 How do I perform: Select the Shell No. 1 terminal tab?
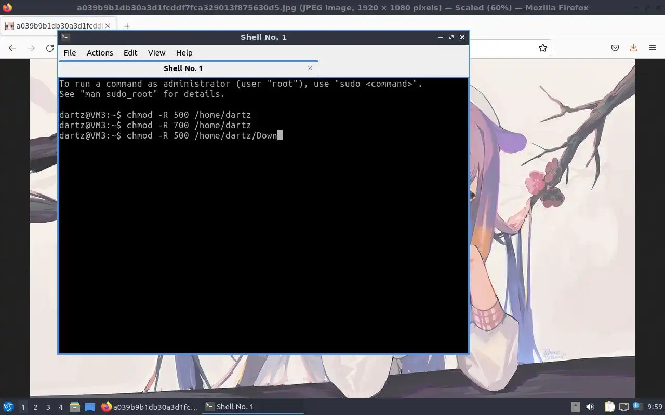188,68
